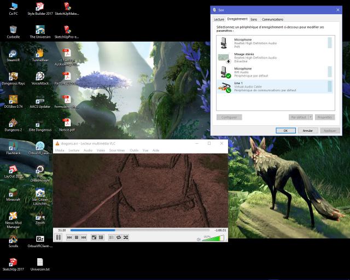This screenshot has height=280, width=350.
Task: Pause playback in VLC
Action: pyautogui.click(x=59, y=237)
